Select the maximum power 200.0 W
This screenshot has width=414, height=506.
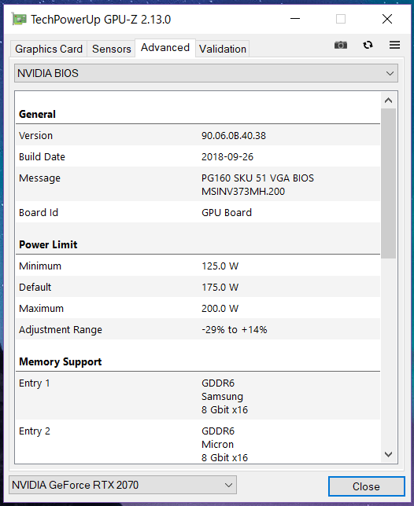[220, 309]
